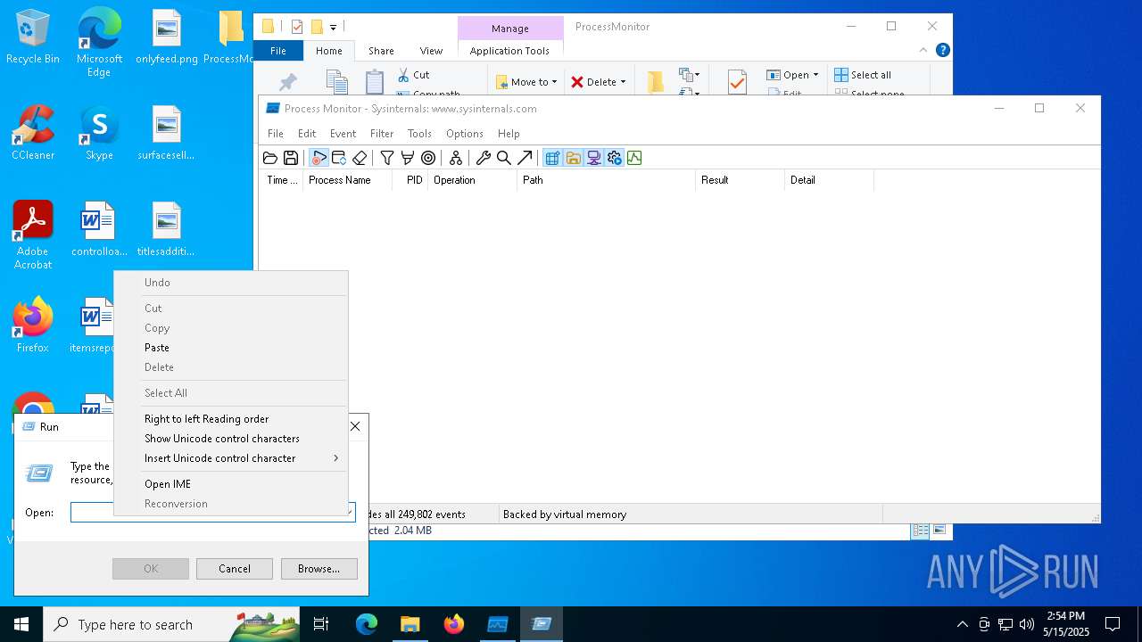The width and height of the screenshot is (1142, 642).
Task: Open the Filter menu in Process Monitor
Action: pyautogui.click(x=382, y=134)
